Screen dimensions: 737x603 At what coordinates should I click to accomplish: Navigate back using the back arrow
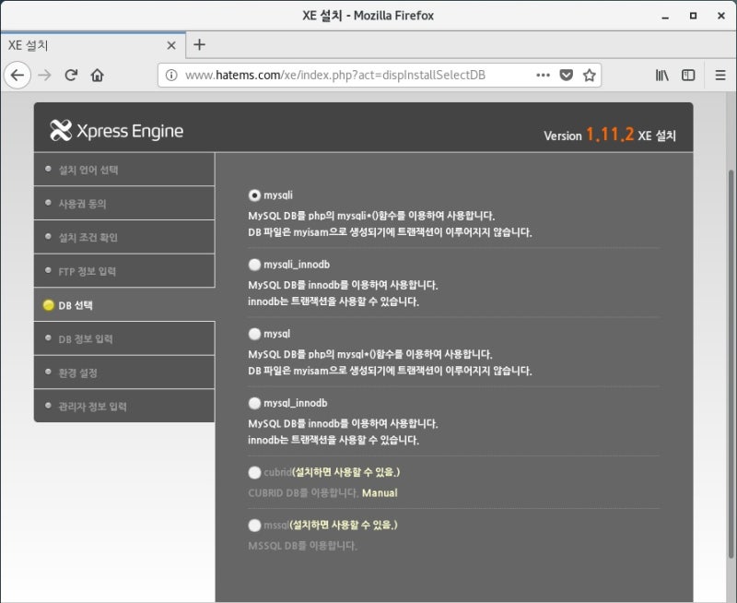pos(18,75)
